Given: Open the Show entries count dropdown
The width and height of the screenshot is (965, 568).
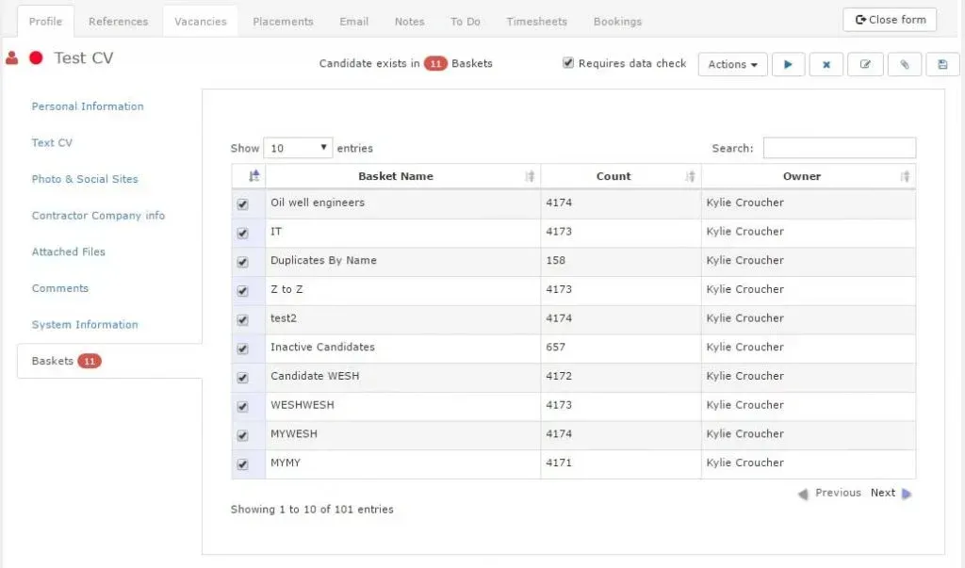Looking at the screenshot, I should point(298,148).
